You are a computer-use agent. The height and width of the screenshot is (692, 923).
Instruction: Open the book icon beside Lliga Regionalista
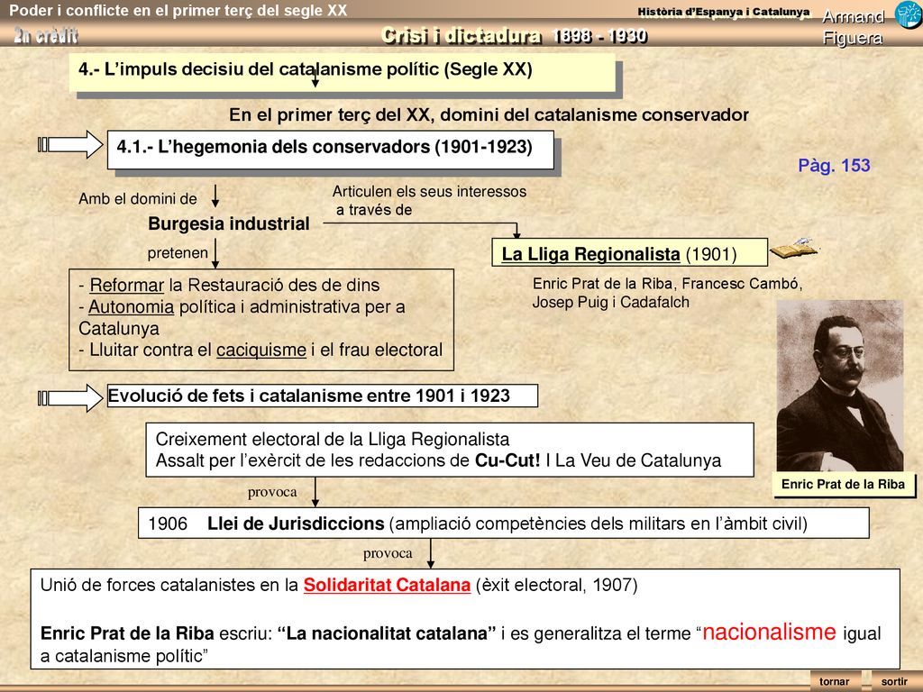[795, 248]
